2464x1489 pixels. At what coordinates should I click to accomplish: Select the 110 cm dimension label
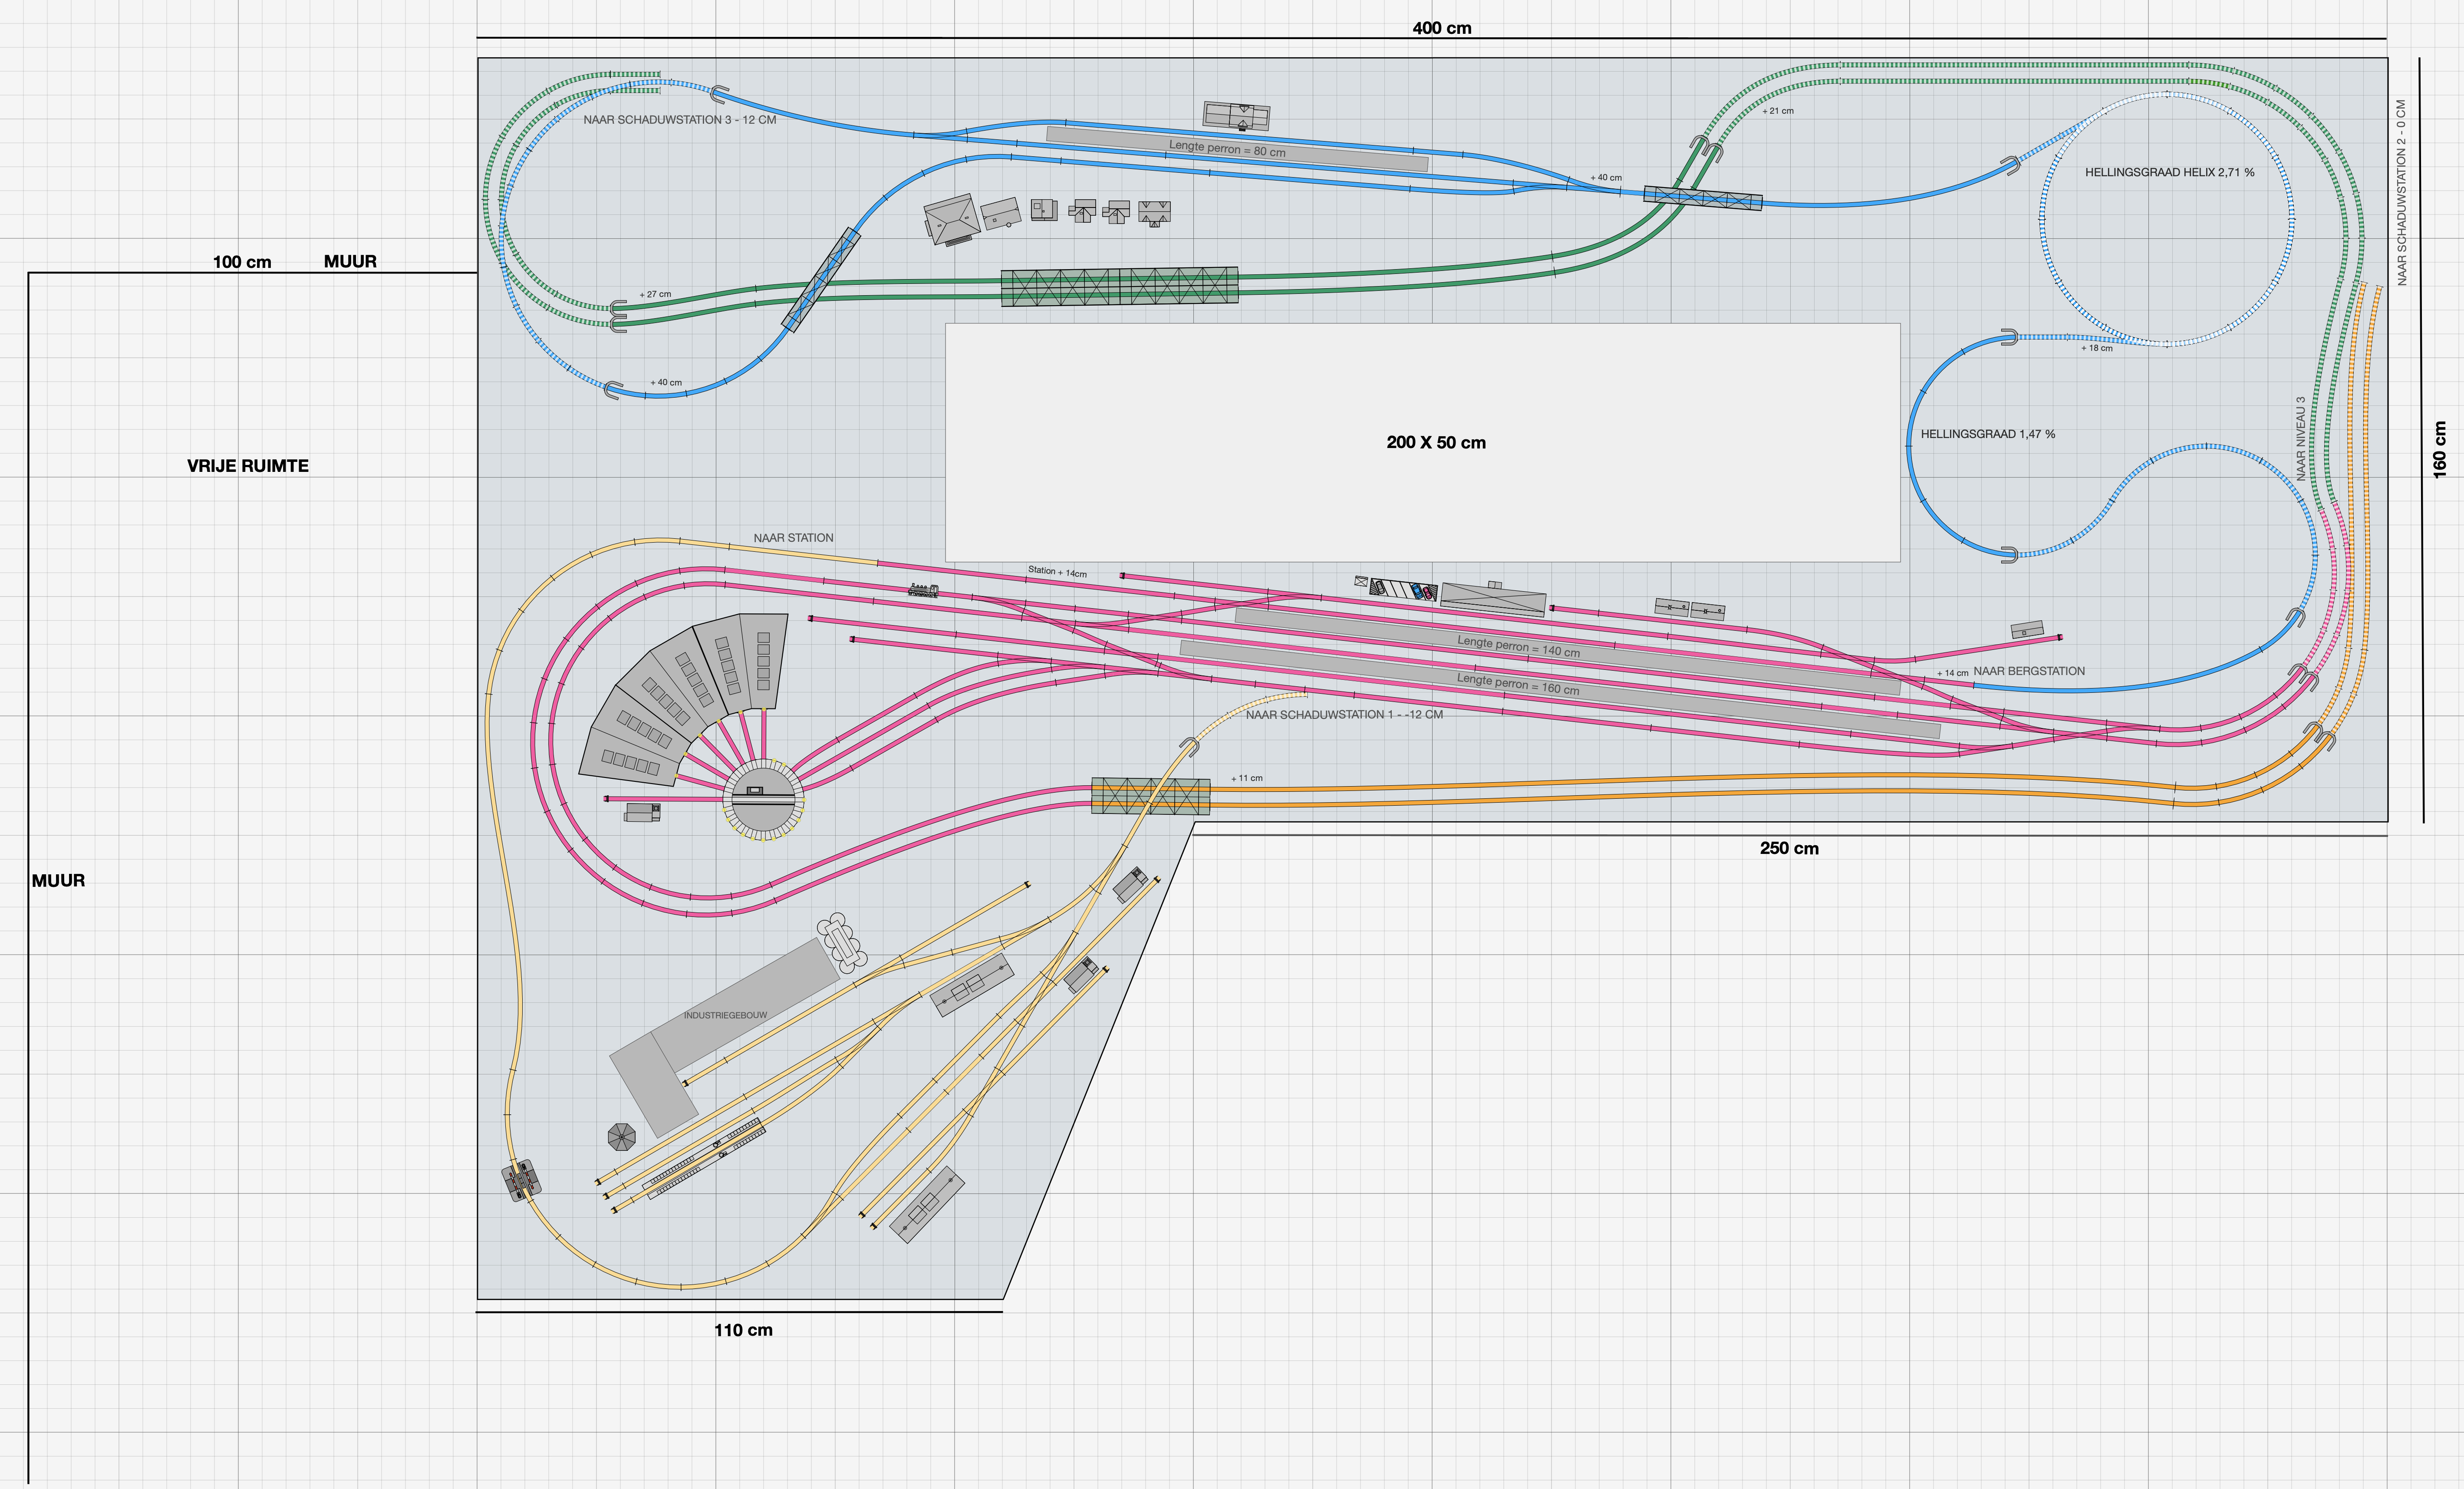point(743,1330)
